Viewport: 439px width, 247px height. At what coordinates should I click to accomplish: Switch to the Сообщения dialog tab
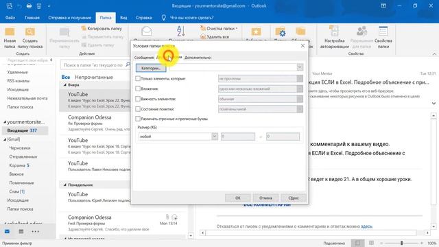(144, 58)
